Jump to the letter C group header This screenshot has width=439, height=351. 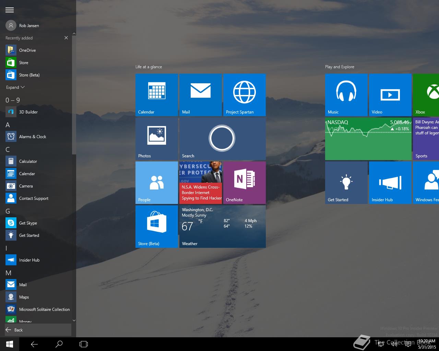coord(8,149)
